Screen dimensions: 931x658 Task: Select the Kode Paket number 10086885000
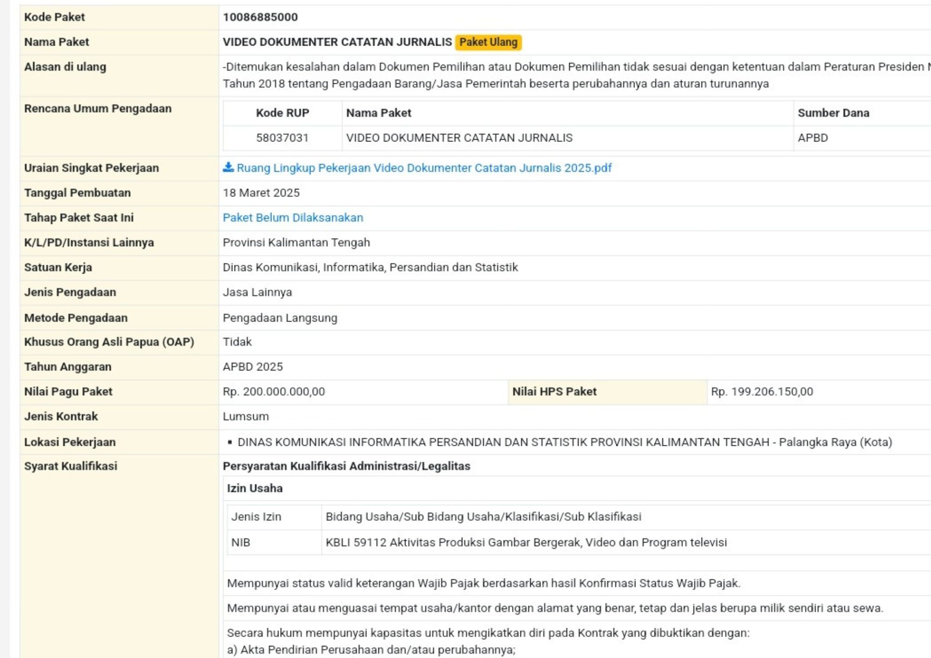(260, 17)
